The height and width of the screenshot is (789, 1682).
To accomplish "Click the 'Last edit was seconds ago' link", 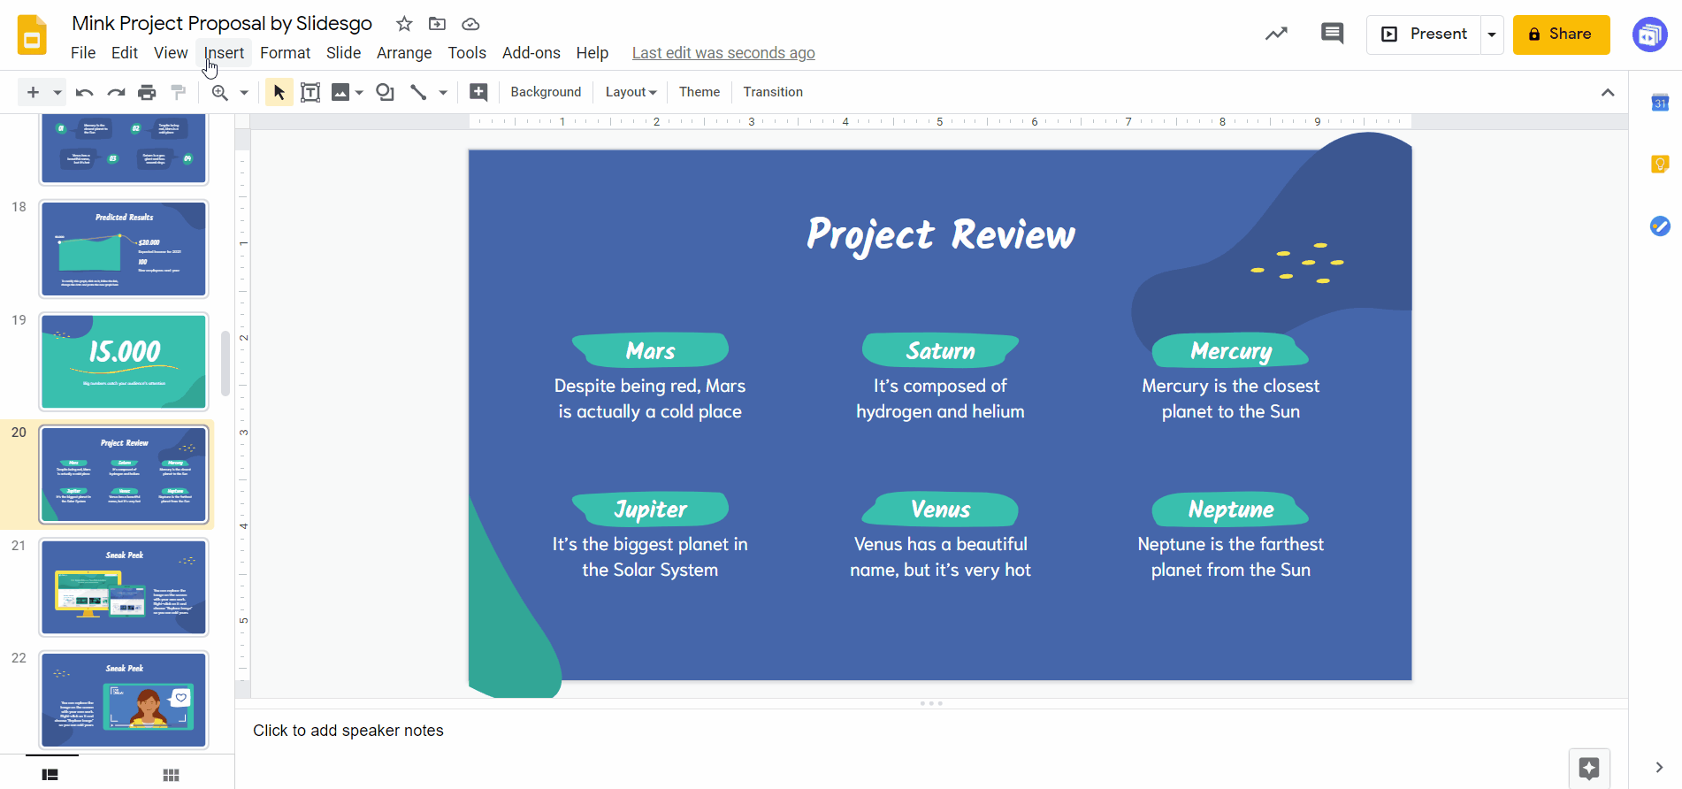I will click(x=723, y=53).
